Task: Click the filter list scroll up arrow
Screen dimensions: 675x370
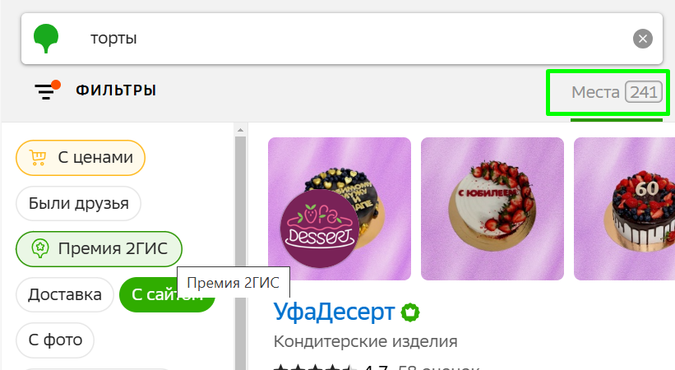Action: (240, 130)
